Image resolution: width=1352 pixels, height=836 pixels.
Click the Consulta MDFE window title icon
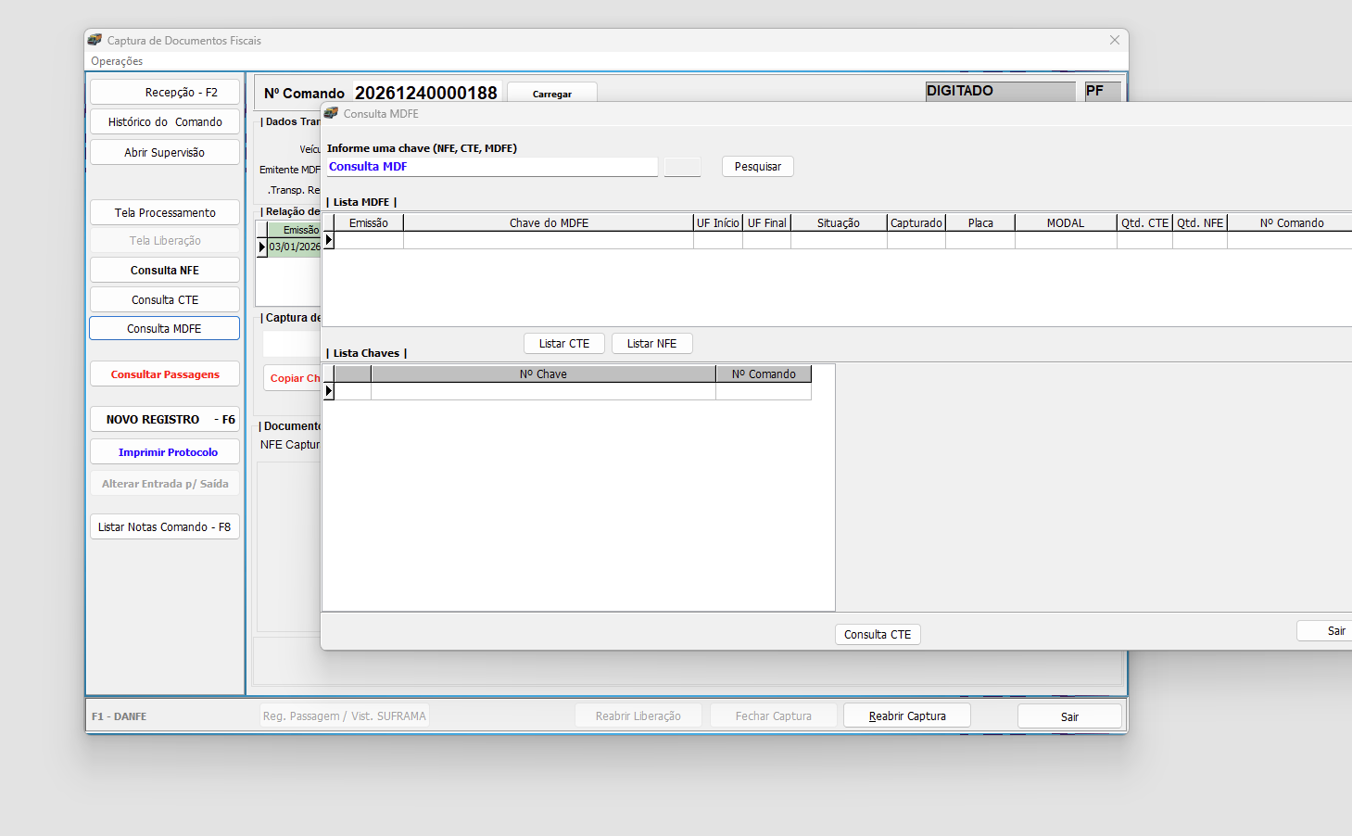tap(331, 113)
